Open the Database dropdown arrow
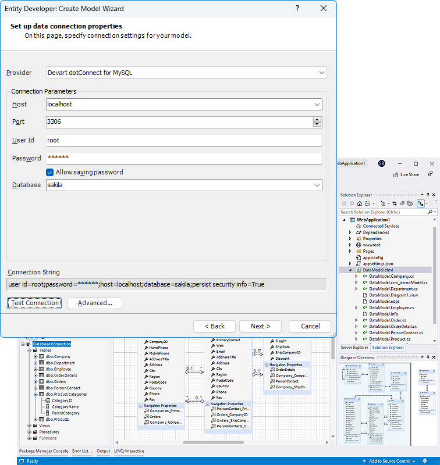 pos(317,185)
